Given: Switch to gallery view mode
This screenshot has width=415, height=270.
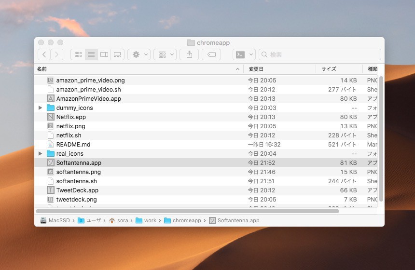Looking at the screenshot, I should pyautogui.click(x=117, y=54).
